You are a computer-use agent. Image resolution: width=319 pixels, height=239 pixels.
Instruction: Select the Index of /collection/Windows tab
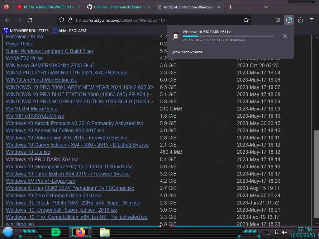click(189, 7)
